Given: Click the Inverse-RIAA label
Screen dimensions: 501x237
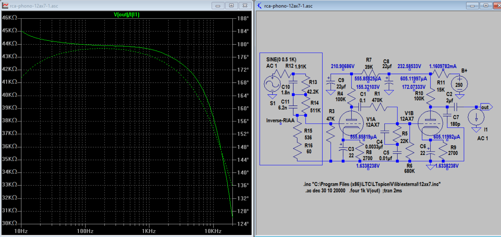Looking at the screenshot, I should pos(280,120).
